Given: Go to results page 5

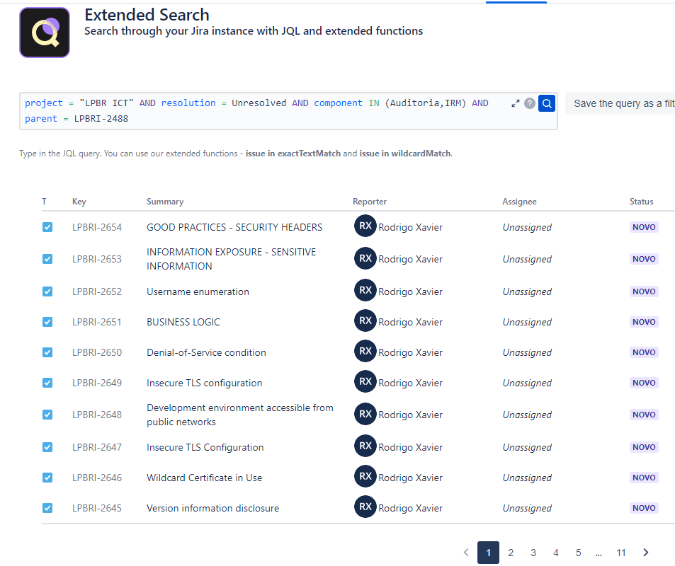Looking at the screenshot, I should 578,553.
